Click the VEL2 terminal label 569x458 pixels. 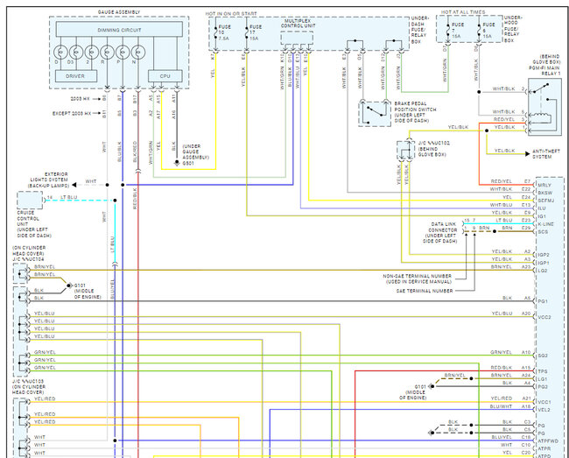coord(544,410)
